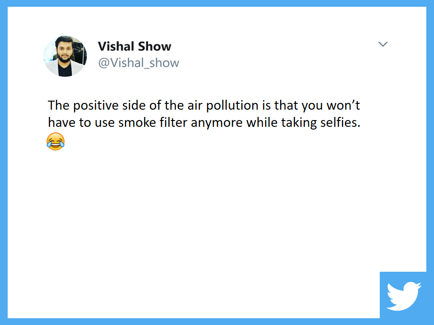
Task: Click the word "won't" ending the first line
Action: (x=343, y=105)
